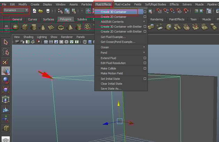
Task: Open Create 3D Container option box
Action: tap(145, 12)
